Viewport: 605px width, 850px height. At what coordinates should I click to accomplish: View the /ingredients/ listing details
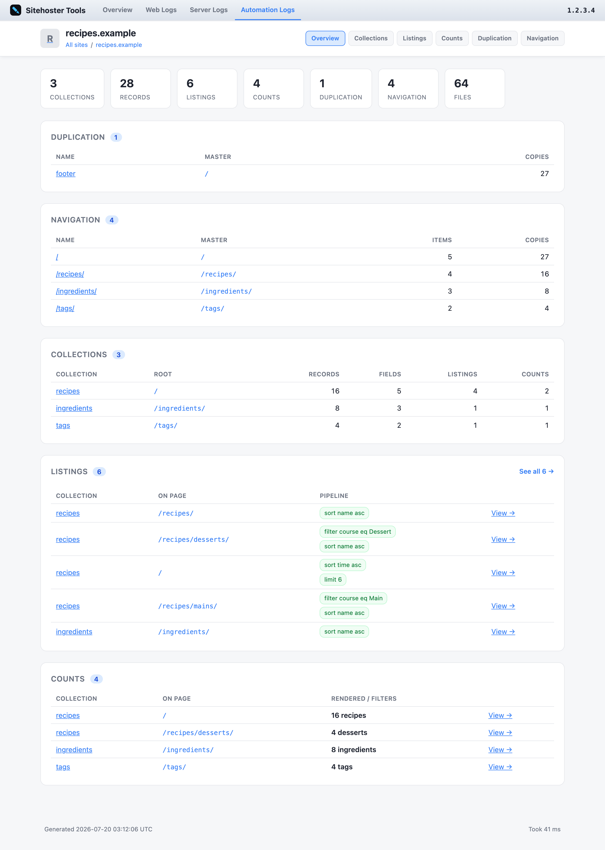coord(503,632)
